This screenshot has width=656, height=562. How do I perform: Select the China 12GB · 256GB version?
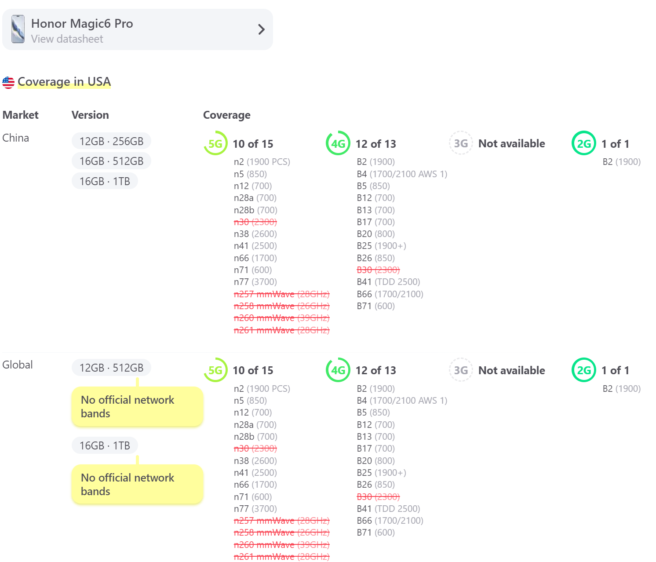click(x=111, y=141)
